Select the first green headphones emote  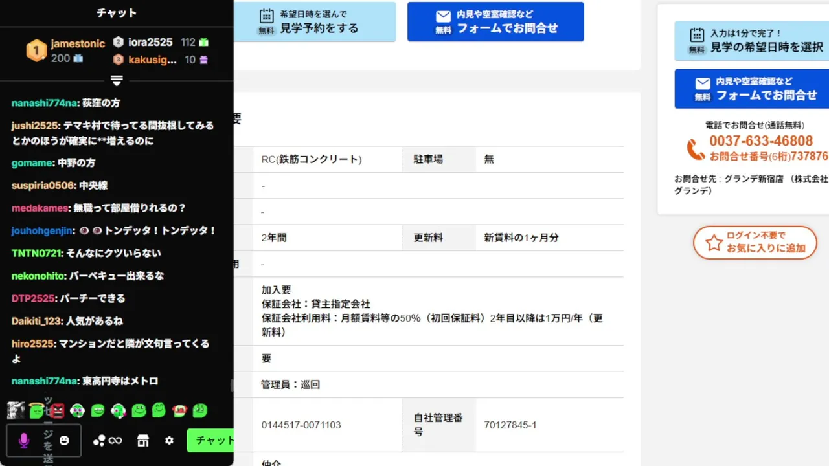(x=78, y=410)
